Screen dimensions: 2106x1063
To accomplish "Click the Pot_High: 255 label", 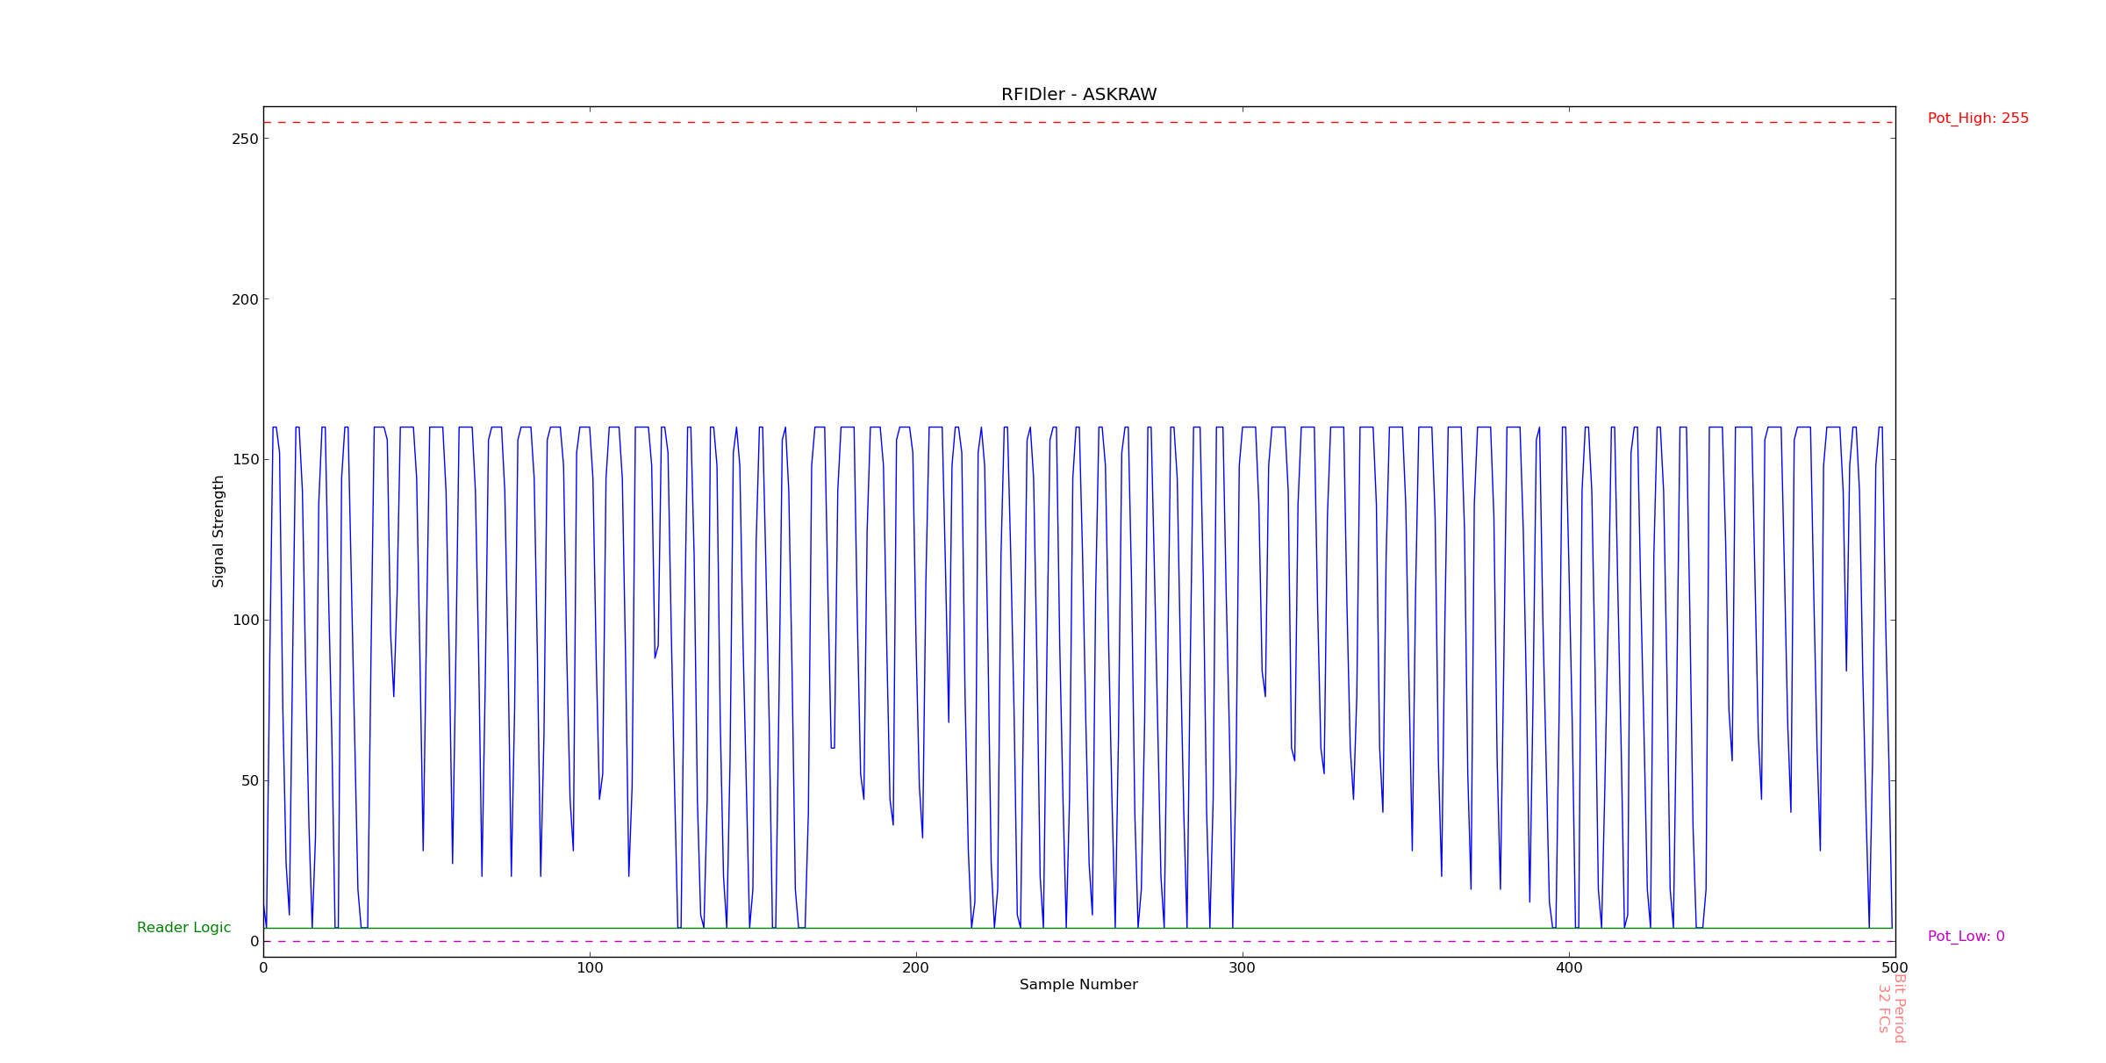I will [1978, 119].
